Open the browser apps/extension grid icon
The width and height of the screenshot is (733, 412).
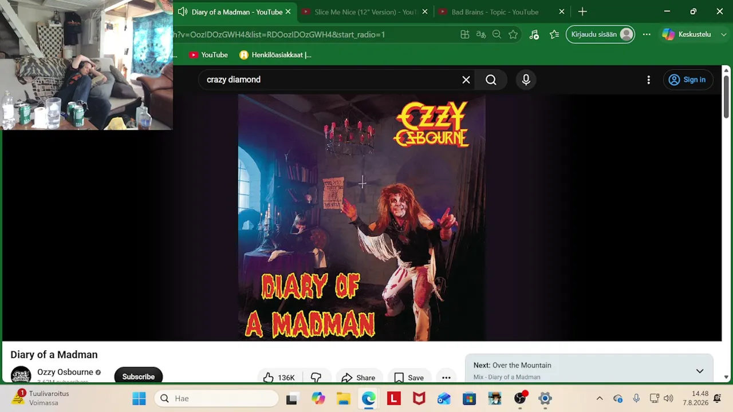coord(465,34)
